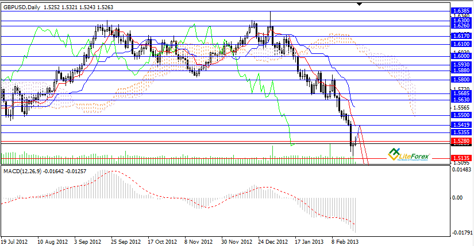Click the 1.5500 price level label
This screenshot has height=246, width=474.
click(461, 115)
